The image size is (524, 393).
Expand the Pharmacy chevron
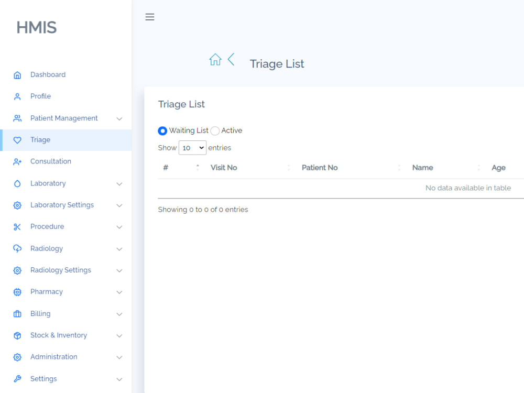pyautogui.click(x=119, y=292)
